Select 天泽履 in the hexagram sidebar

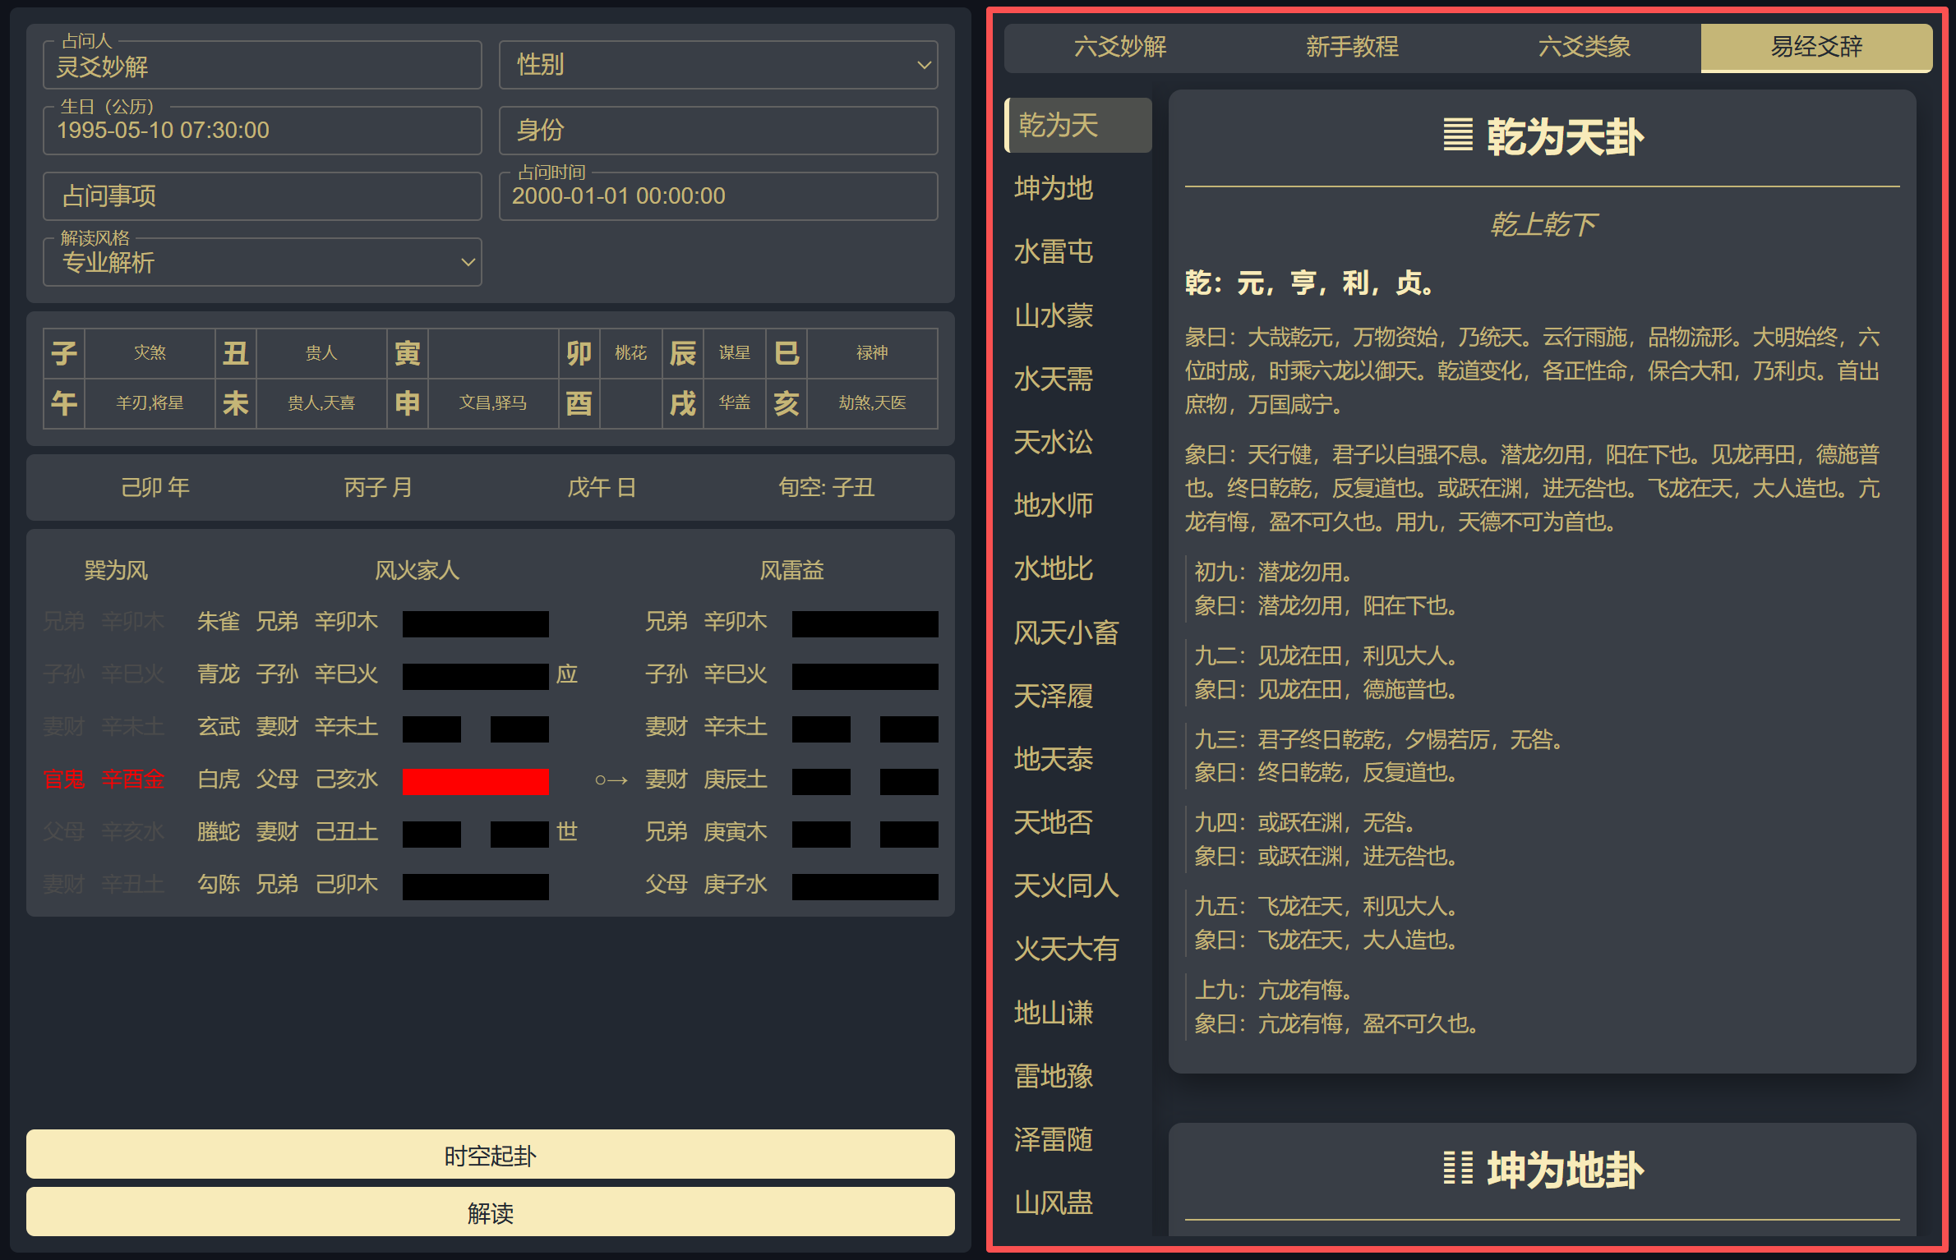[x=1053, y=696]
